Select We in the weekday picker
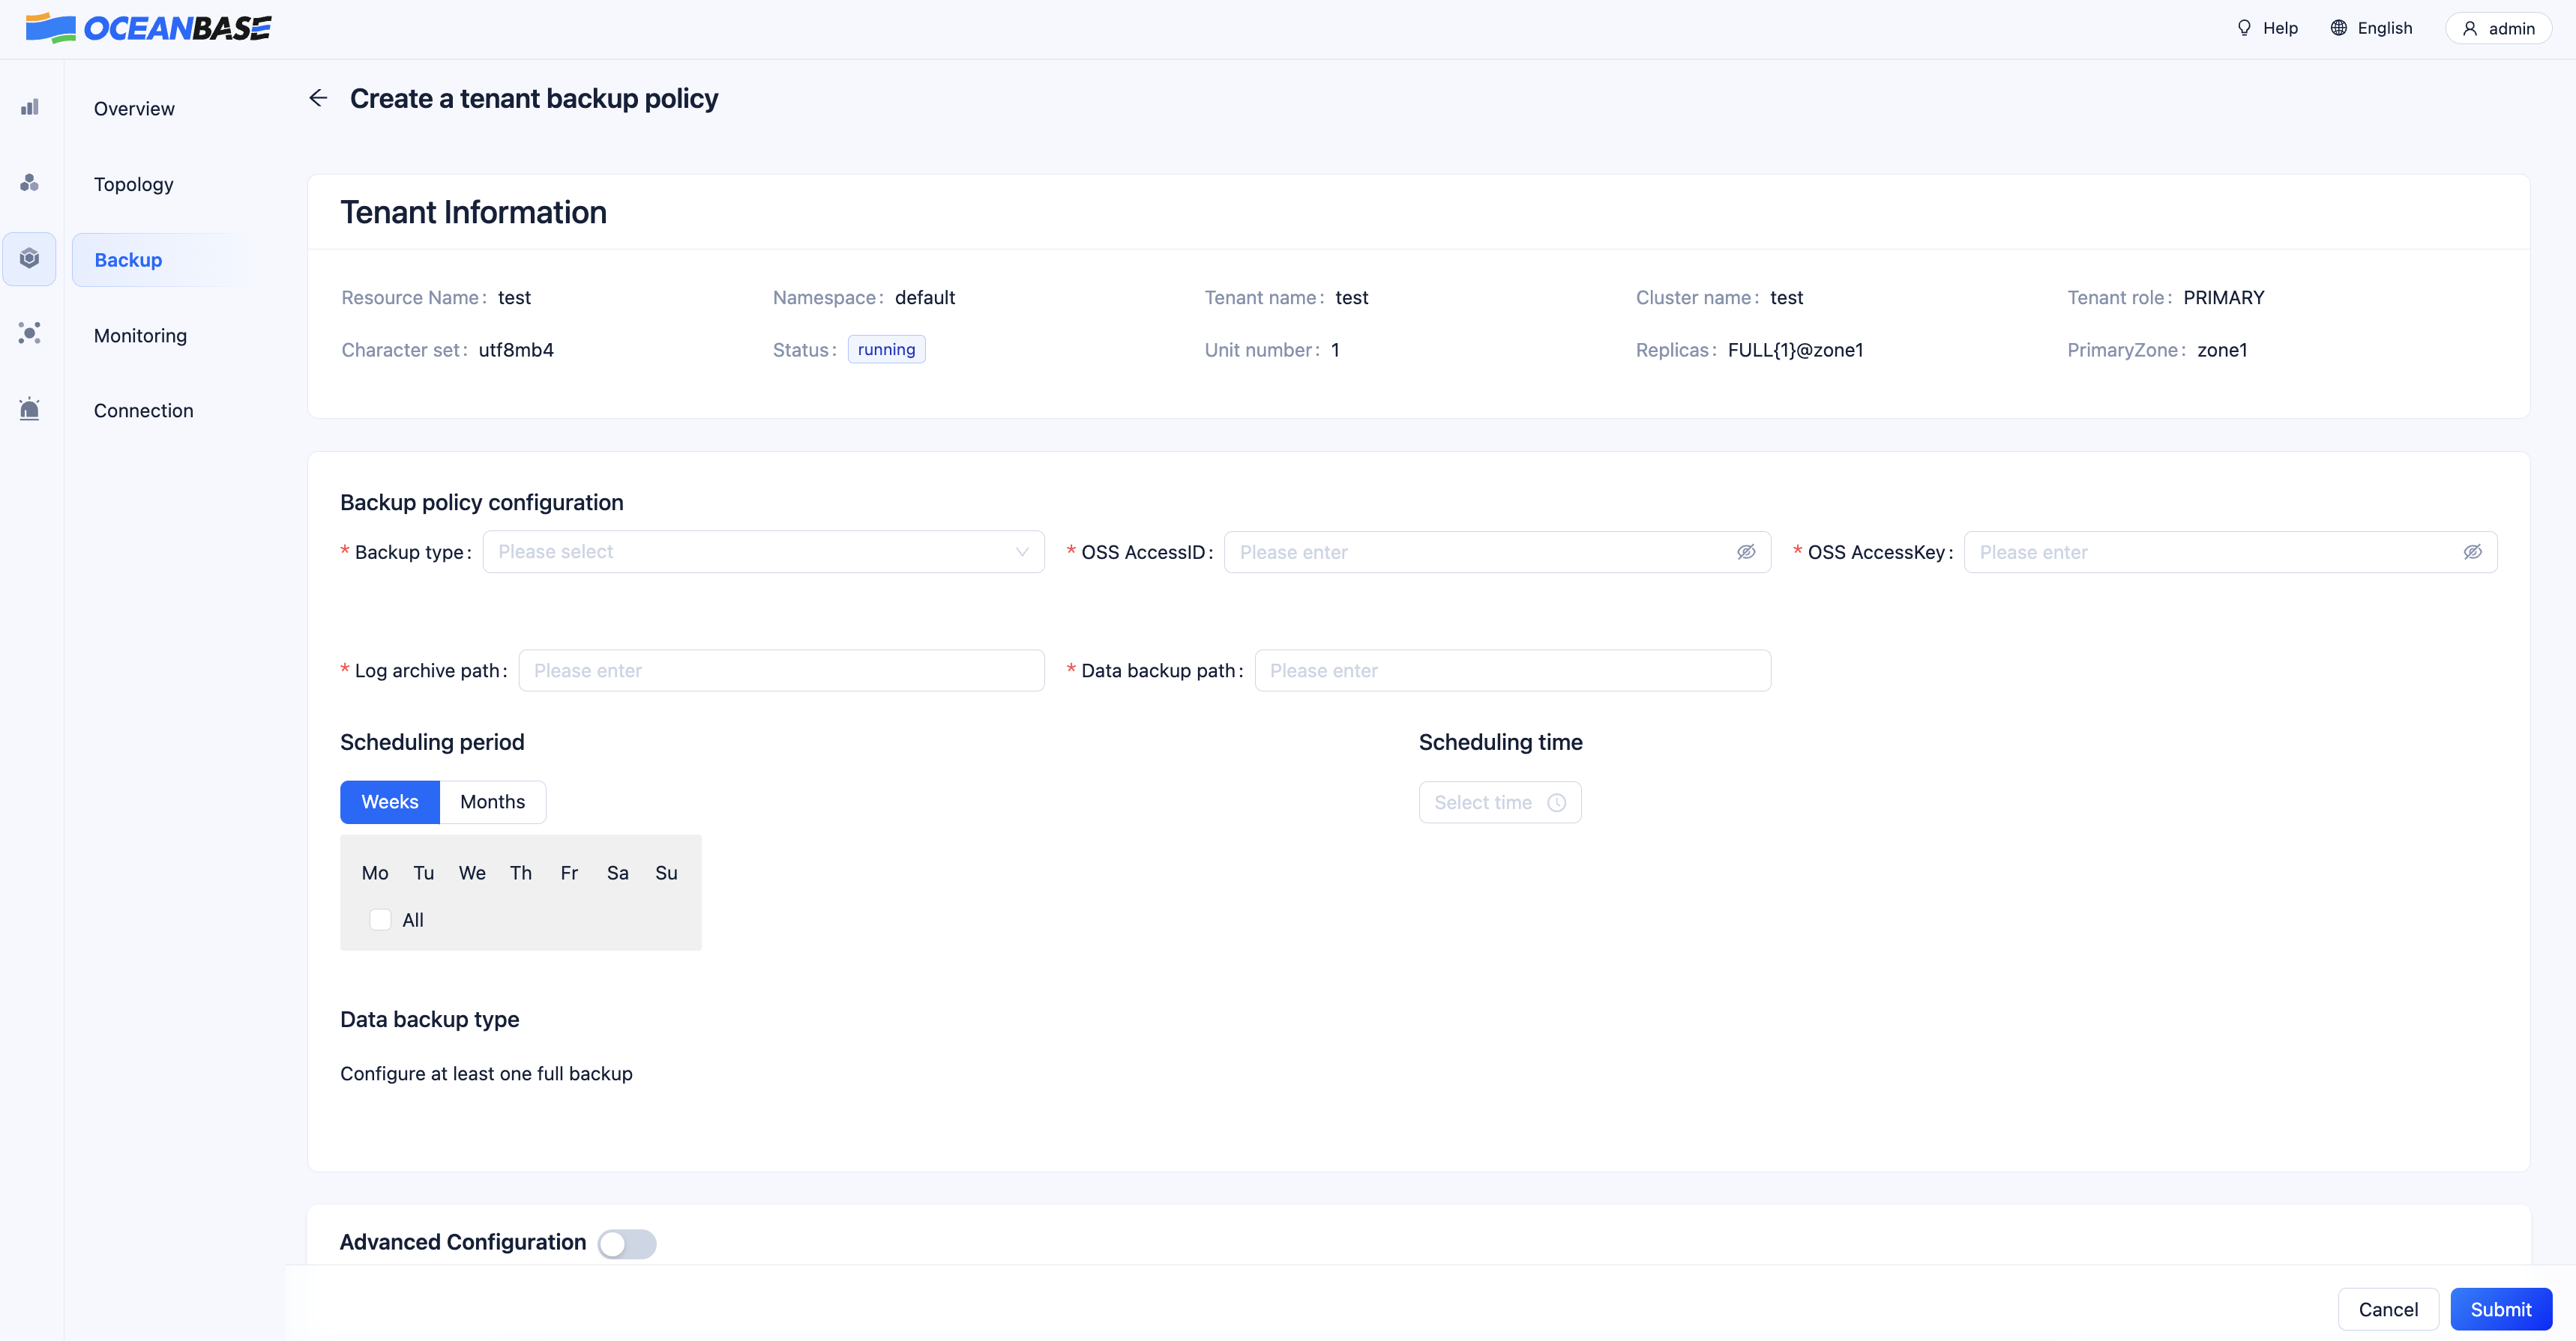 (x=472, y=872)
